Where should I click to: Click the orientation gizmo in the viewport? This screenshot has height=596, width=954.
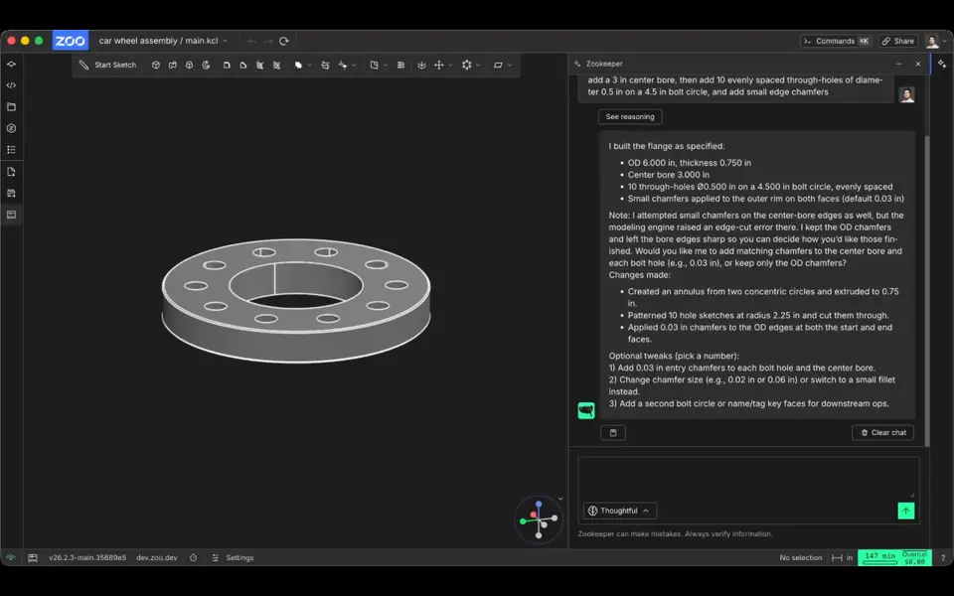pos(539,520)
